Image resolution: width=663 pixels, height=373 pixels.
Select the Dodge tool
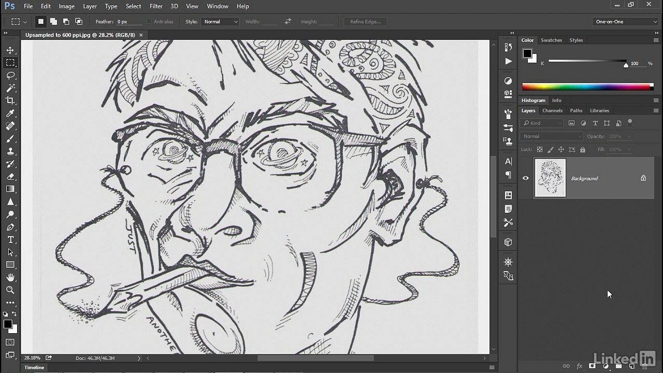coord(10,214)
